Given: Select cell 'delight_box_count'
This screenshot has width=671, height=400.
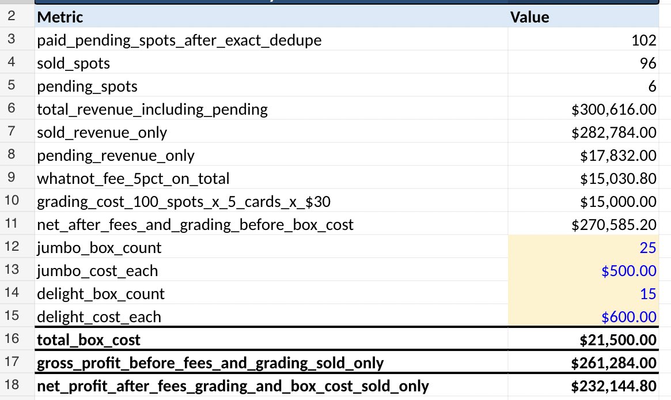Looking at the screenshot, I should click(271, 293).
